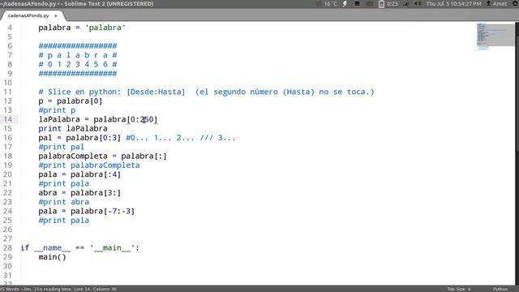This screenshot has height=292, width=519.
Task: Click the minimap code preview
Action: click(x=495, y=35)
